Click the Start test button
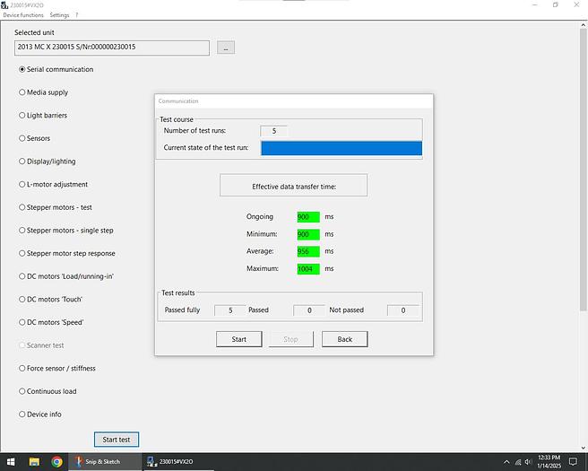The height and width of the screenshot is (471, 588). tap(117, 440)
